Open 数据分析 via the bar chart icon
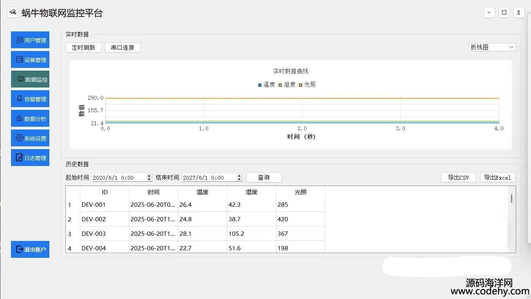 (x=19, y=119)
